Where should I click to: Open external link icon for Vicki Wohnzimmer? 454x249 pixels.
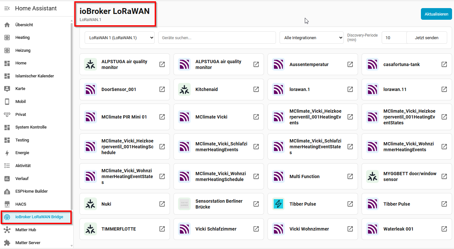pyautogui.click(x=350, y=229)
